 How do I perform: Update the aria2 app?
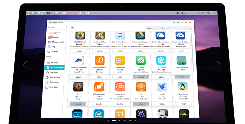tap(162, 104)
